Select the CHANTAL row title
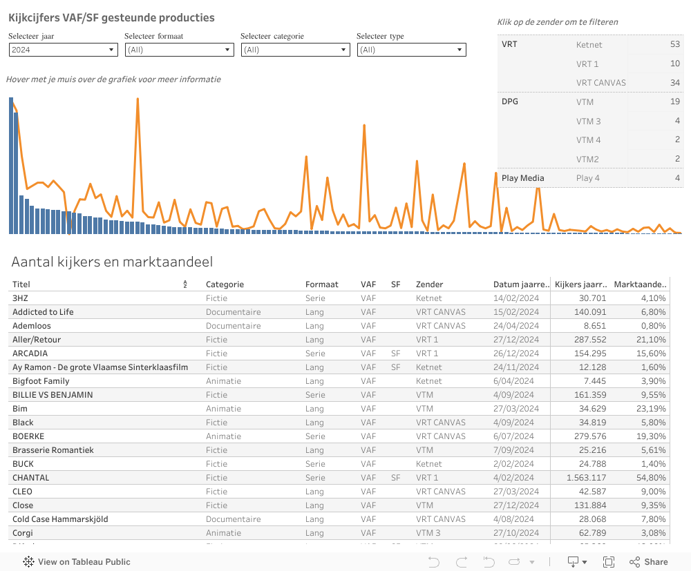Viewport: 691px width, 571px height. tap(30, 478)
